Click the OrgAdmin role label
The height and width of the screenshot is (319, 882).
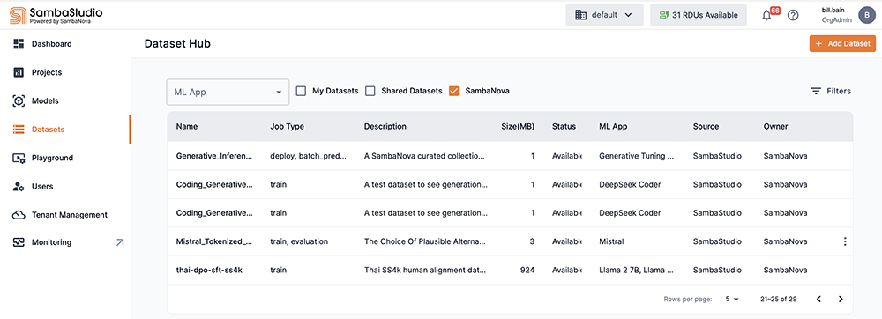(x=837, y=19)
